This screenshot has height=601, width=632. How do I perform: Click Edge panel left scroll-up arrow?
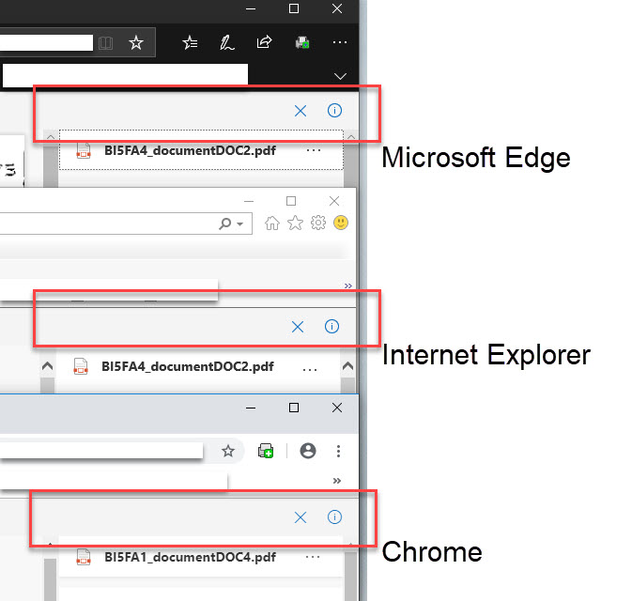pos(51,137)
